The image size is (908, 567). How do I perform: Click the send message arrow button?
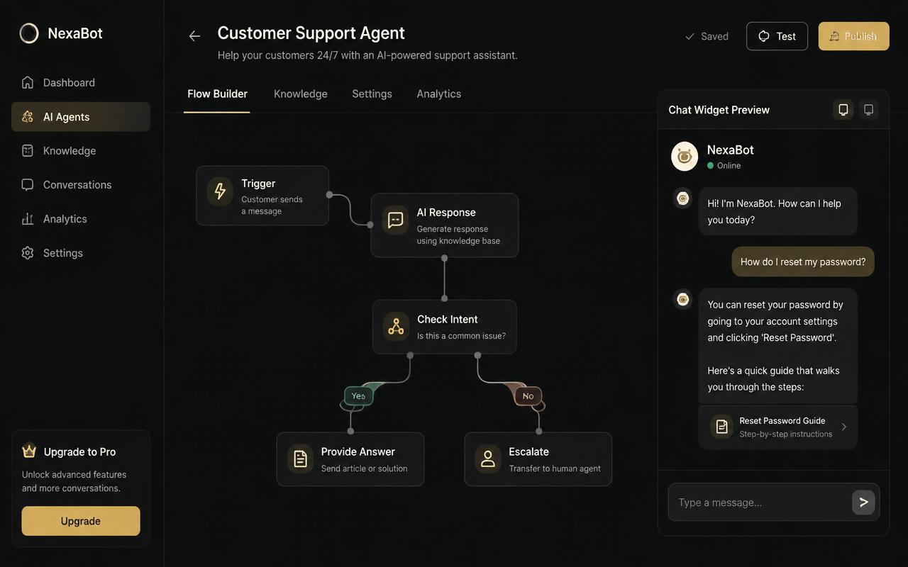click(863, 502)
